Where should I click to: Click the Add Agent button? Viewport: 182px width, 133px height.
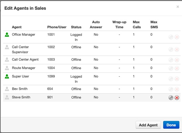pos(148,125)
